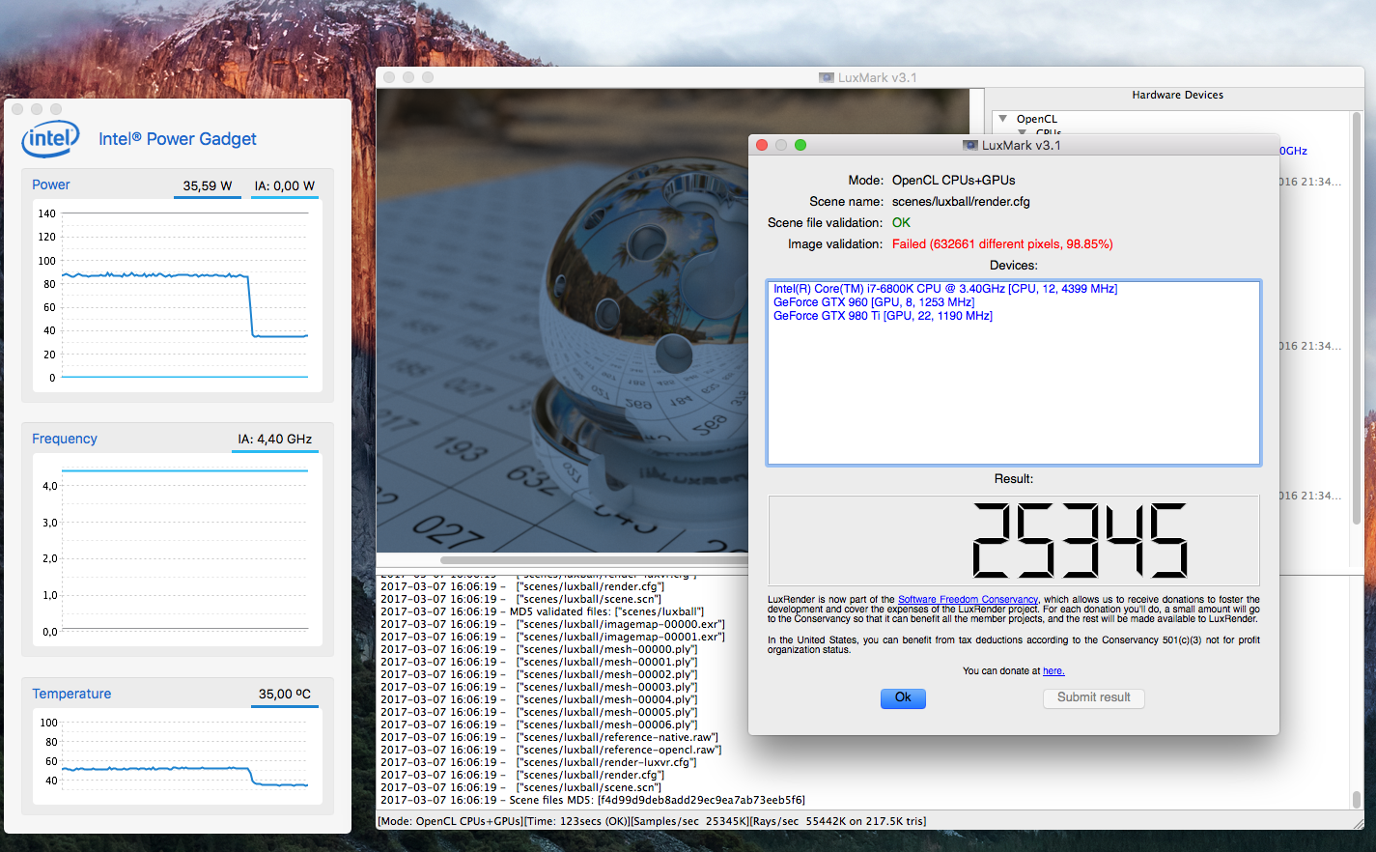This screenshot has width=1376, height=852.
Task: Select the GeForce GTX 980 Ti device row
Action: click(x=883, y=316)
